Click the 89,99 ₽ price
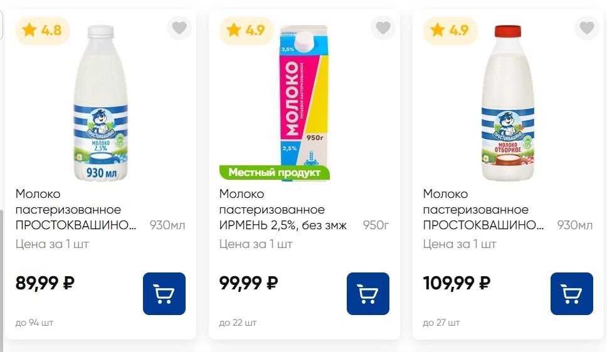Image resolution: width=607 pixels, height=352 pixels. tap(45, 283)
